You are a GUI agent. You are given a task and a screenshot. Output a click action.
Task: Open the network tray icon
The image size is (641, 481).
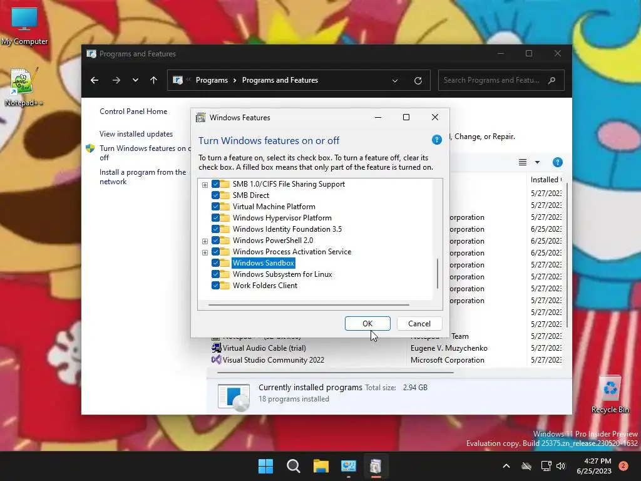pos(546,466)
